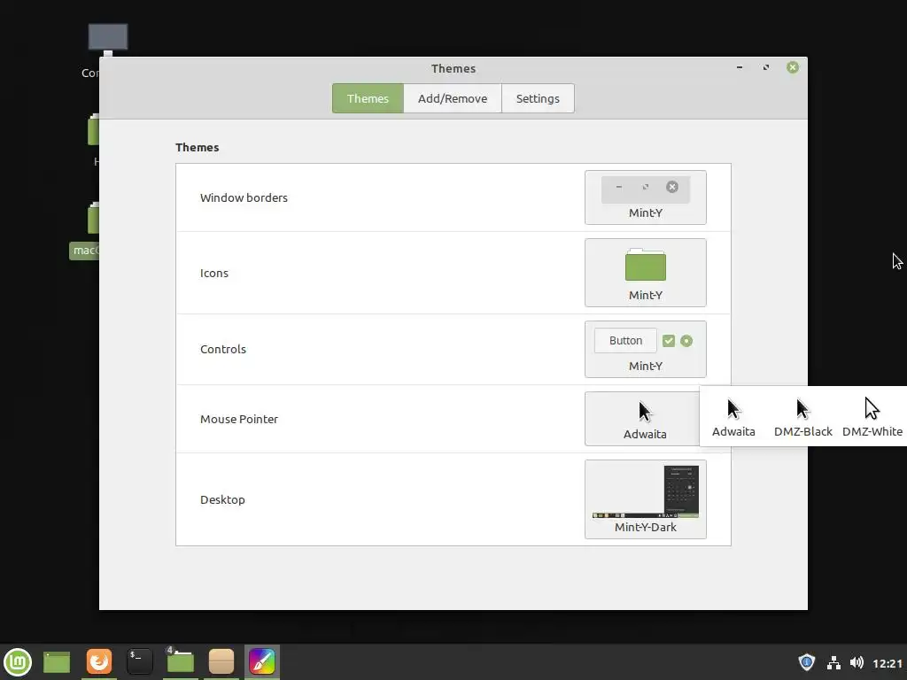The height and width of the screenshot is (680, 907).
Task: Open the Icons Mint-Y theme chooser
Action: [645, 273]
